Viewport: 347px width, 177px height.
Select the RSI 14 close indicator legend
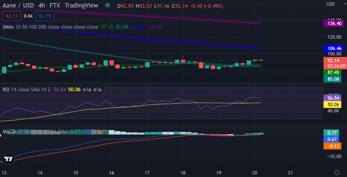pyautogui.click(x=27, y=90)
